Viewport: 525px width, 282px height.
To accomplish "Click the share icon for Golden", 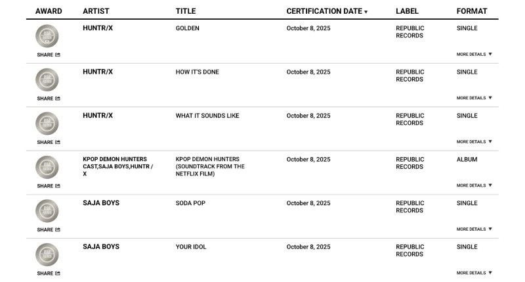I will click(x=58, y=55).
